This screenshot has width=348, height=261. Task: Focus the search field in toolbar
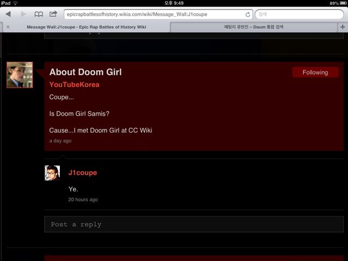point(299,14)
